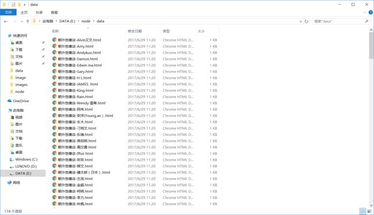Click scrollbar down arrow at bottom right
374x215 pixels.
[x=371, y=205]
